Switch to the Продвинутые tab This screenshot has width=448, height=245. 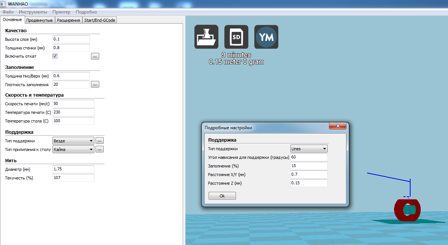click(x=39, y=20)
